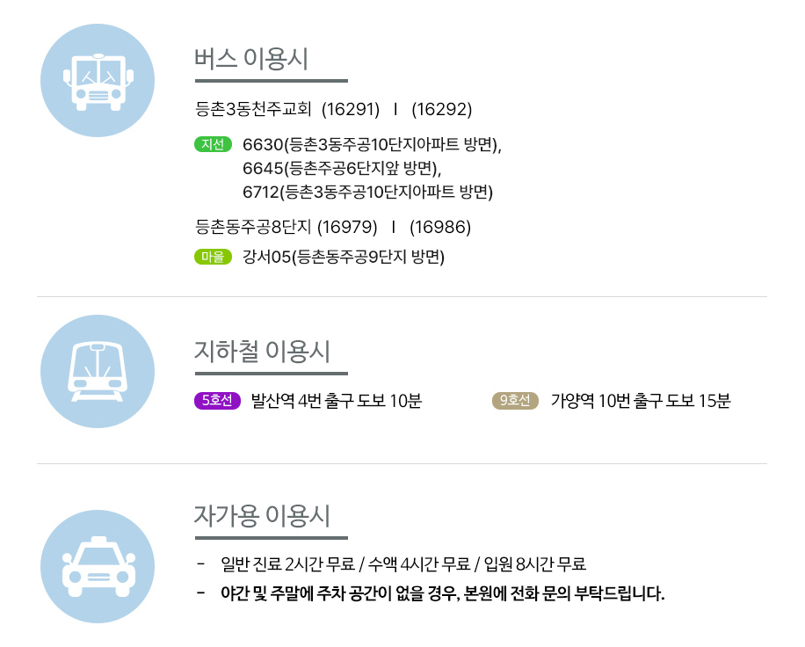Click 가양역 10번 출구 directions text
The width and height of the screenshot is (805, 647).
click(x=640, y=401)
